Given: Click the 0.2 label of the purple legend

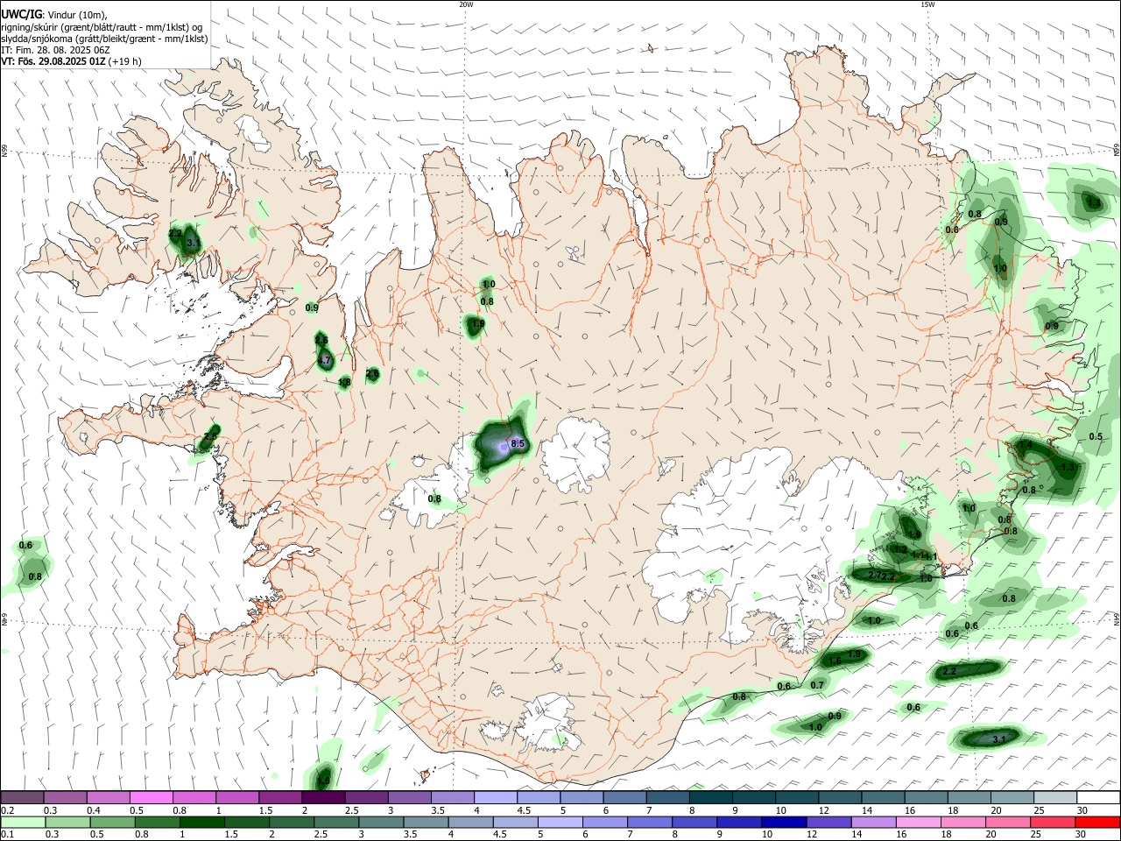Looking at the screenshot, I should [x=7, y=810].
